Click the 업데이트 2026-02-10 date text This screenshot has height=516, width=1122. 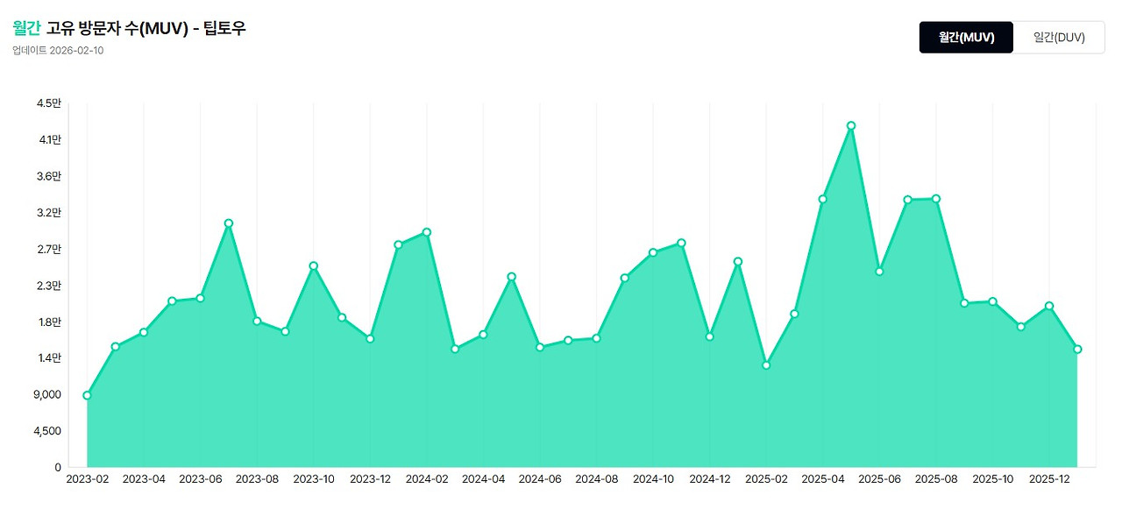click(x=58, y=51)
